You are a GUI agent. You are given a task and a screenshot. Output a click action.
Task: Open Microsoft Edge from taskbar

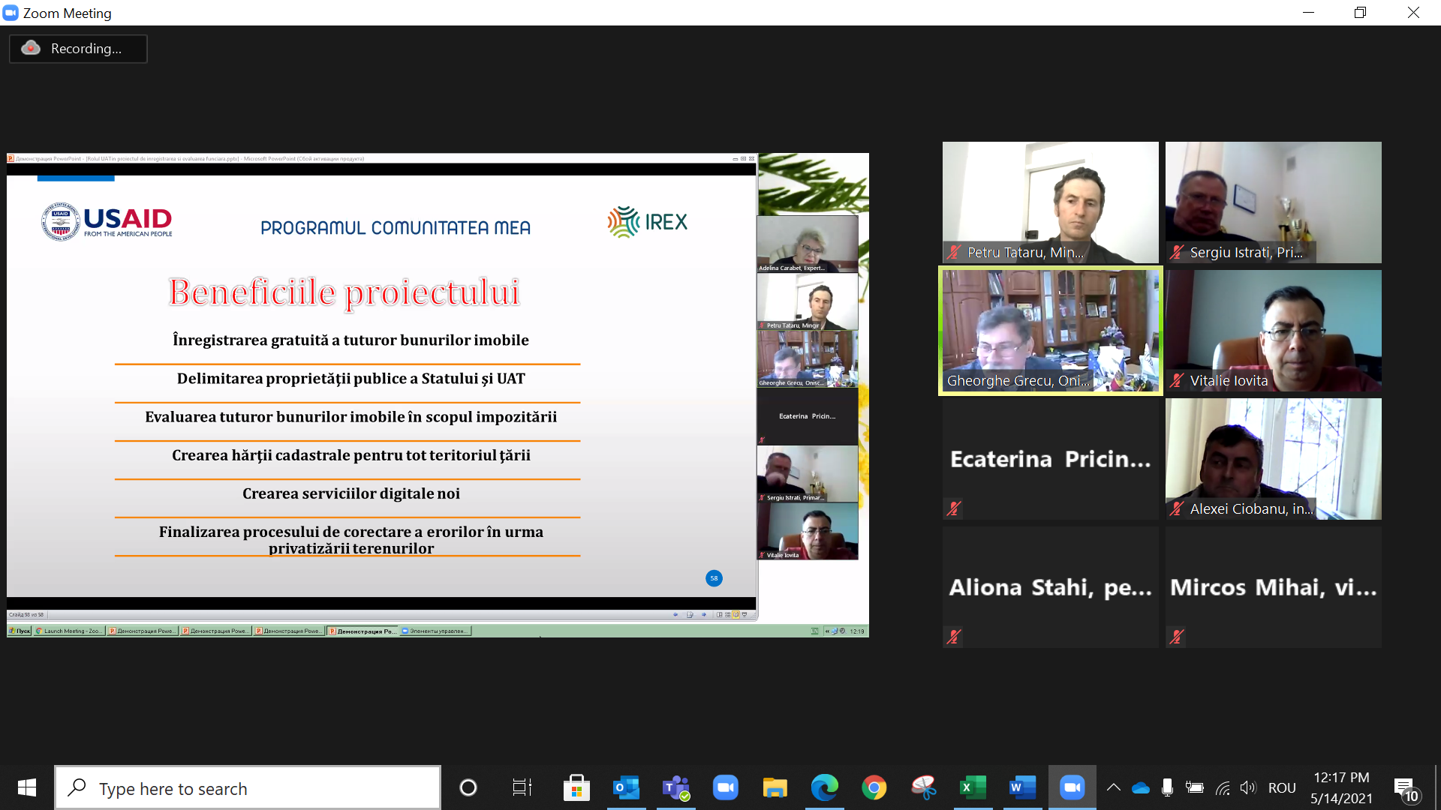pos(824,788)
